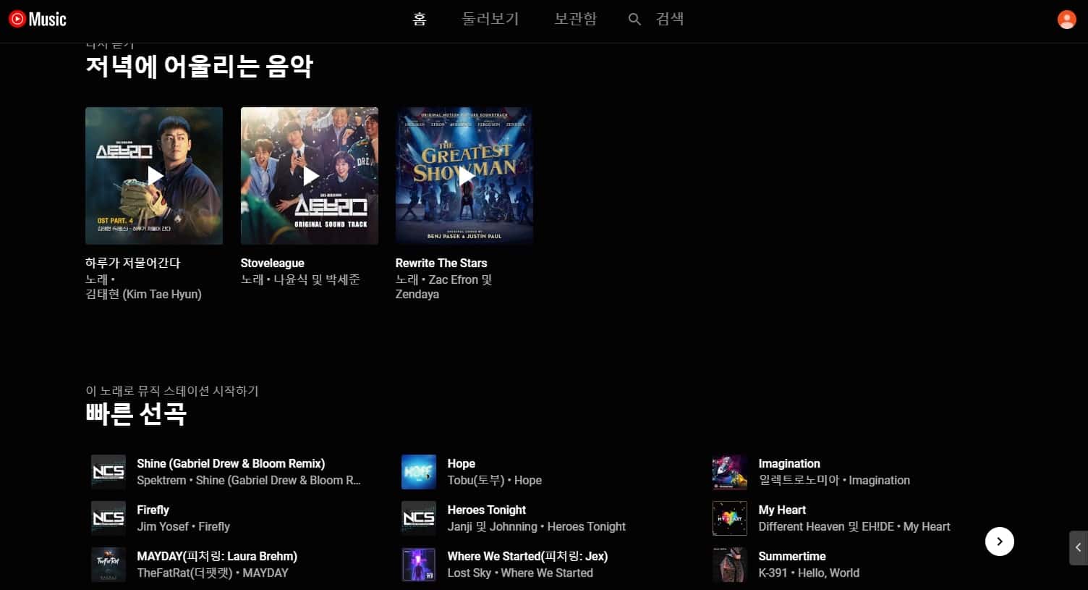Switch to the 둘러보기 tab
The height and width of the screenshot is (590, 1088).
point(490,19)
